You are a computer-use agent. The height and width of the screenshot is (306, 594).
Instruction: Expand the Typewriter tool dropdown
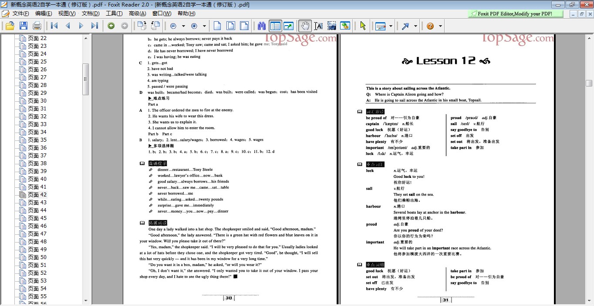coord(391,26)
